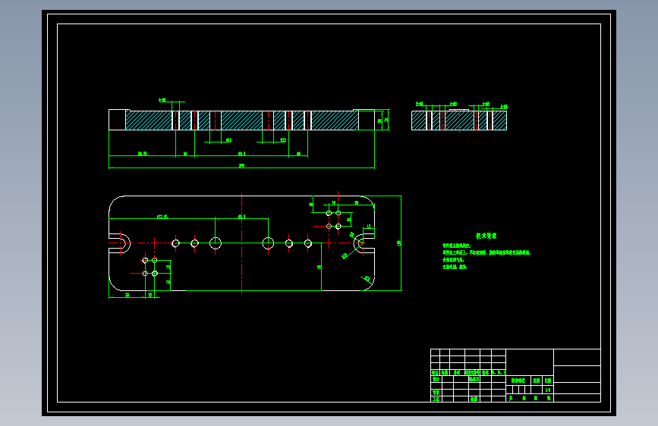Select the hatched long section view
658x426 pixels.
click(241, 120)
